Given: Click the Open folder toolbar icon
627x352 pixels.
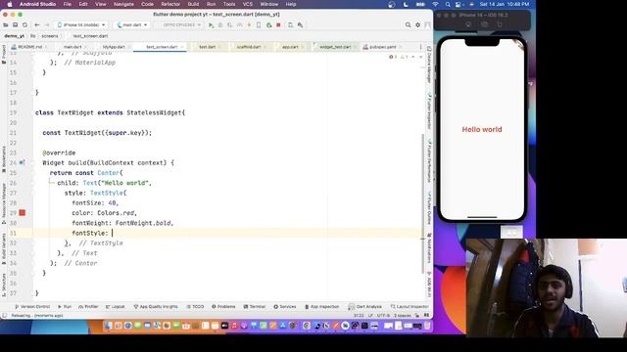Looking at the screenshot, I should point(6,24).
